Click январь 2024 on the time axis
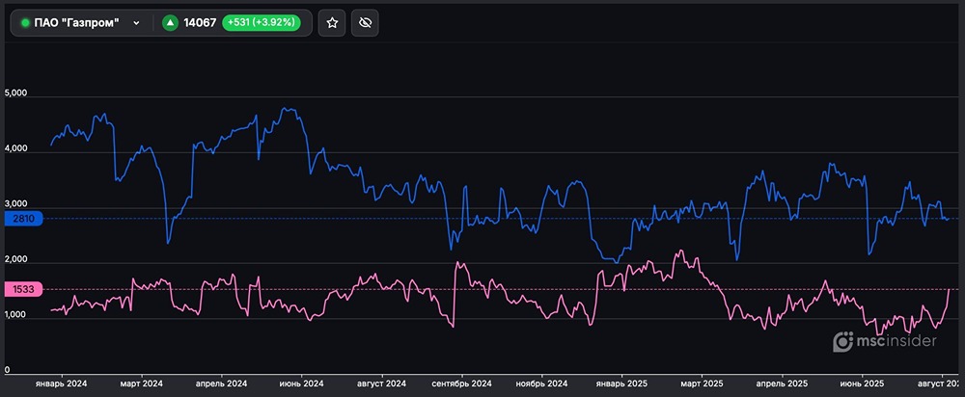965x397 pixels. (x=60, y=383)
